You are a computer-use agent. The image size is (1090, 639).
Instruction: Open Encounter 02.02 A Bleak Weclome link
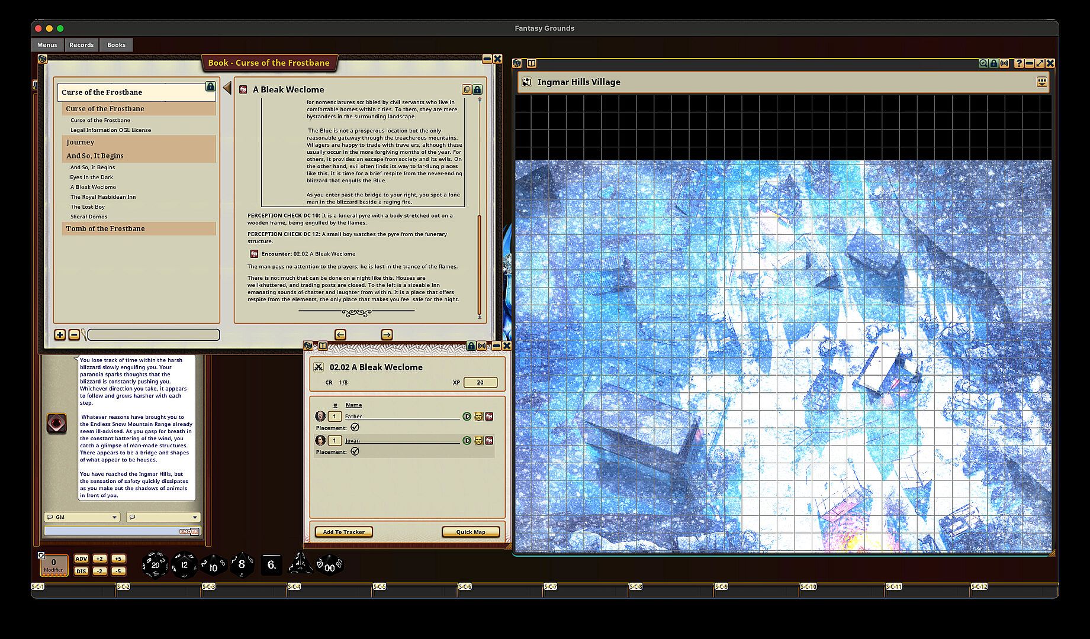click(x=254, y=254)
